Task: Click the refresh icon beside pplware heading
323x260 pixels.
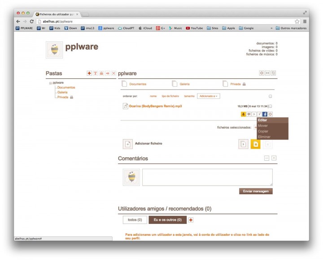Action: (x=273, y=73)
